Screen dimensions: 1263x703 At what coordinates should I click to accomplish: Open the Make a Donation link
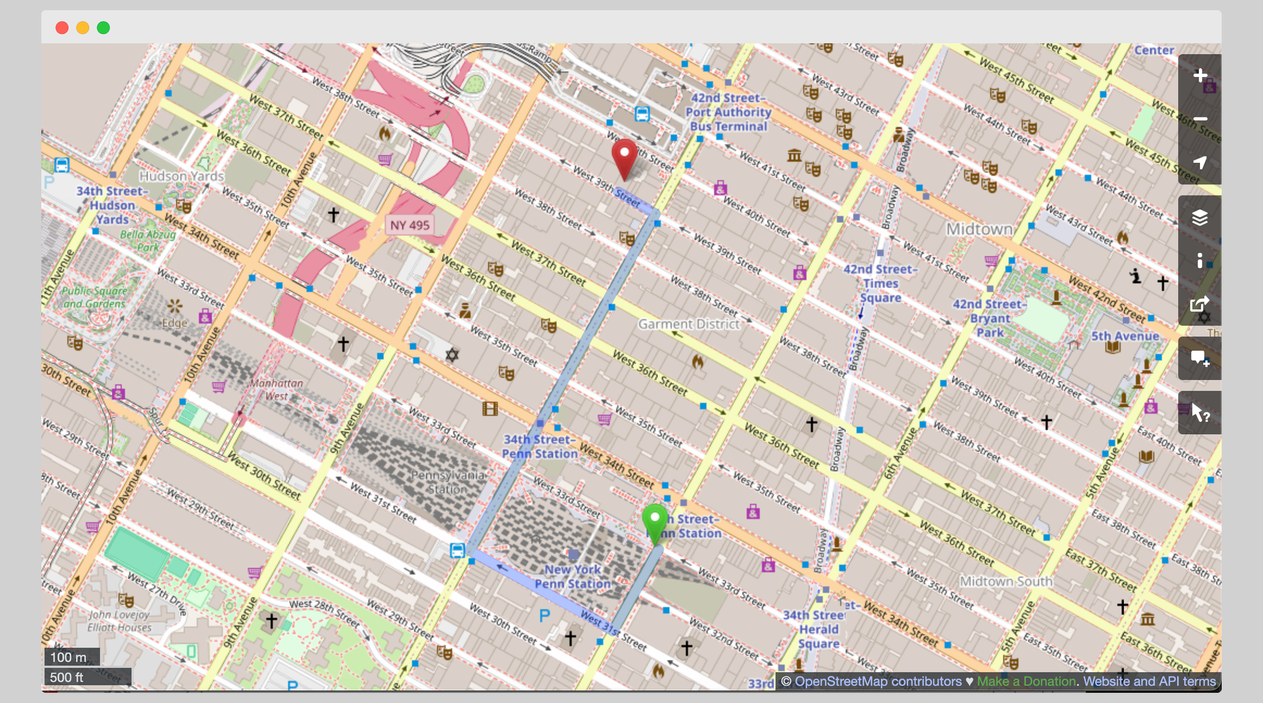1026,682
